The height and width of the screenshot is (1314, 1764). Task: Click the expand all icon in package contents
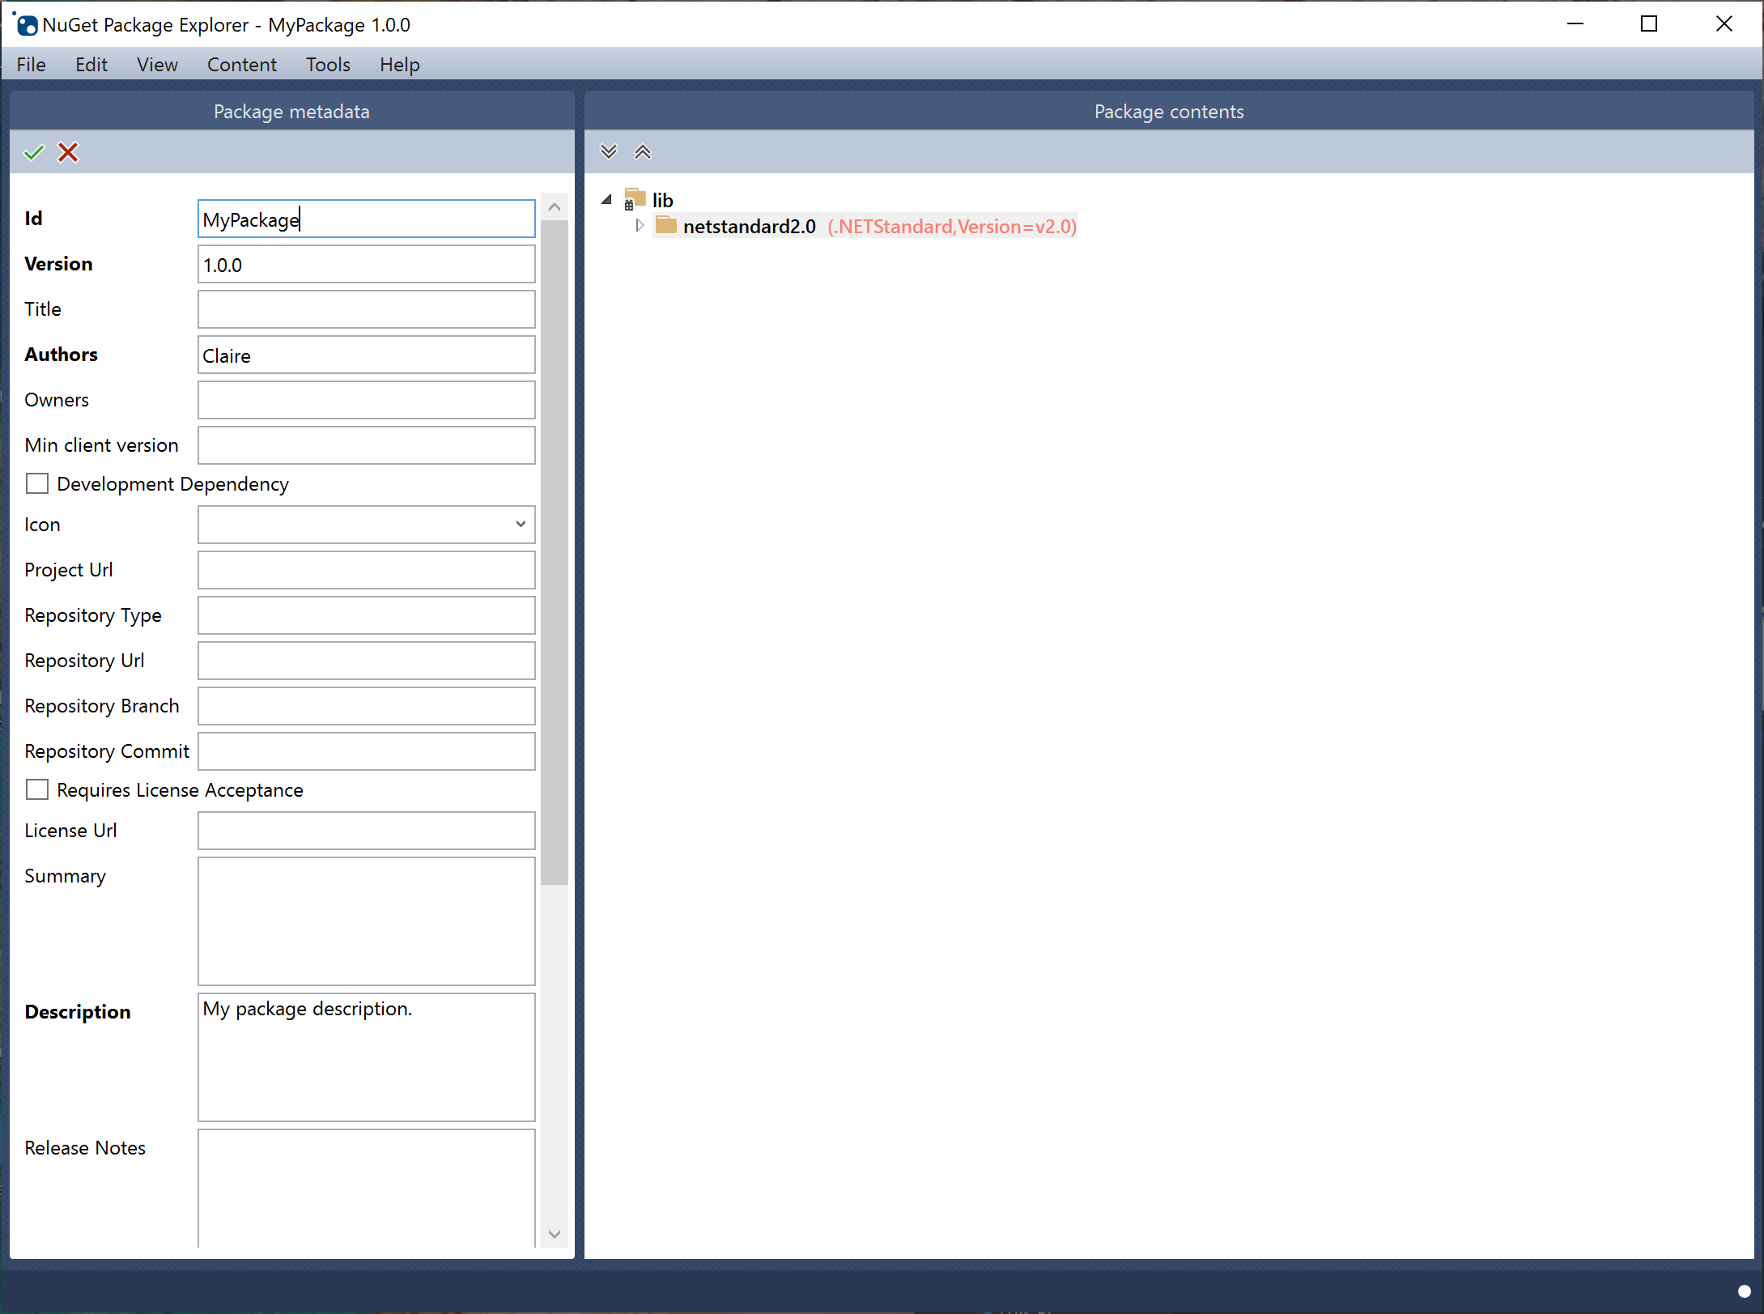[x=609, y=152]
